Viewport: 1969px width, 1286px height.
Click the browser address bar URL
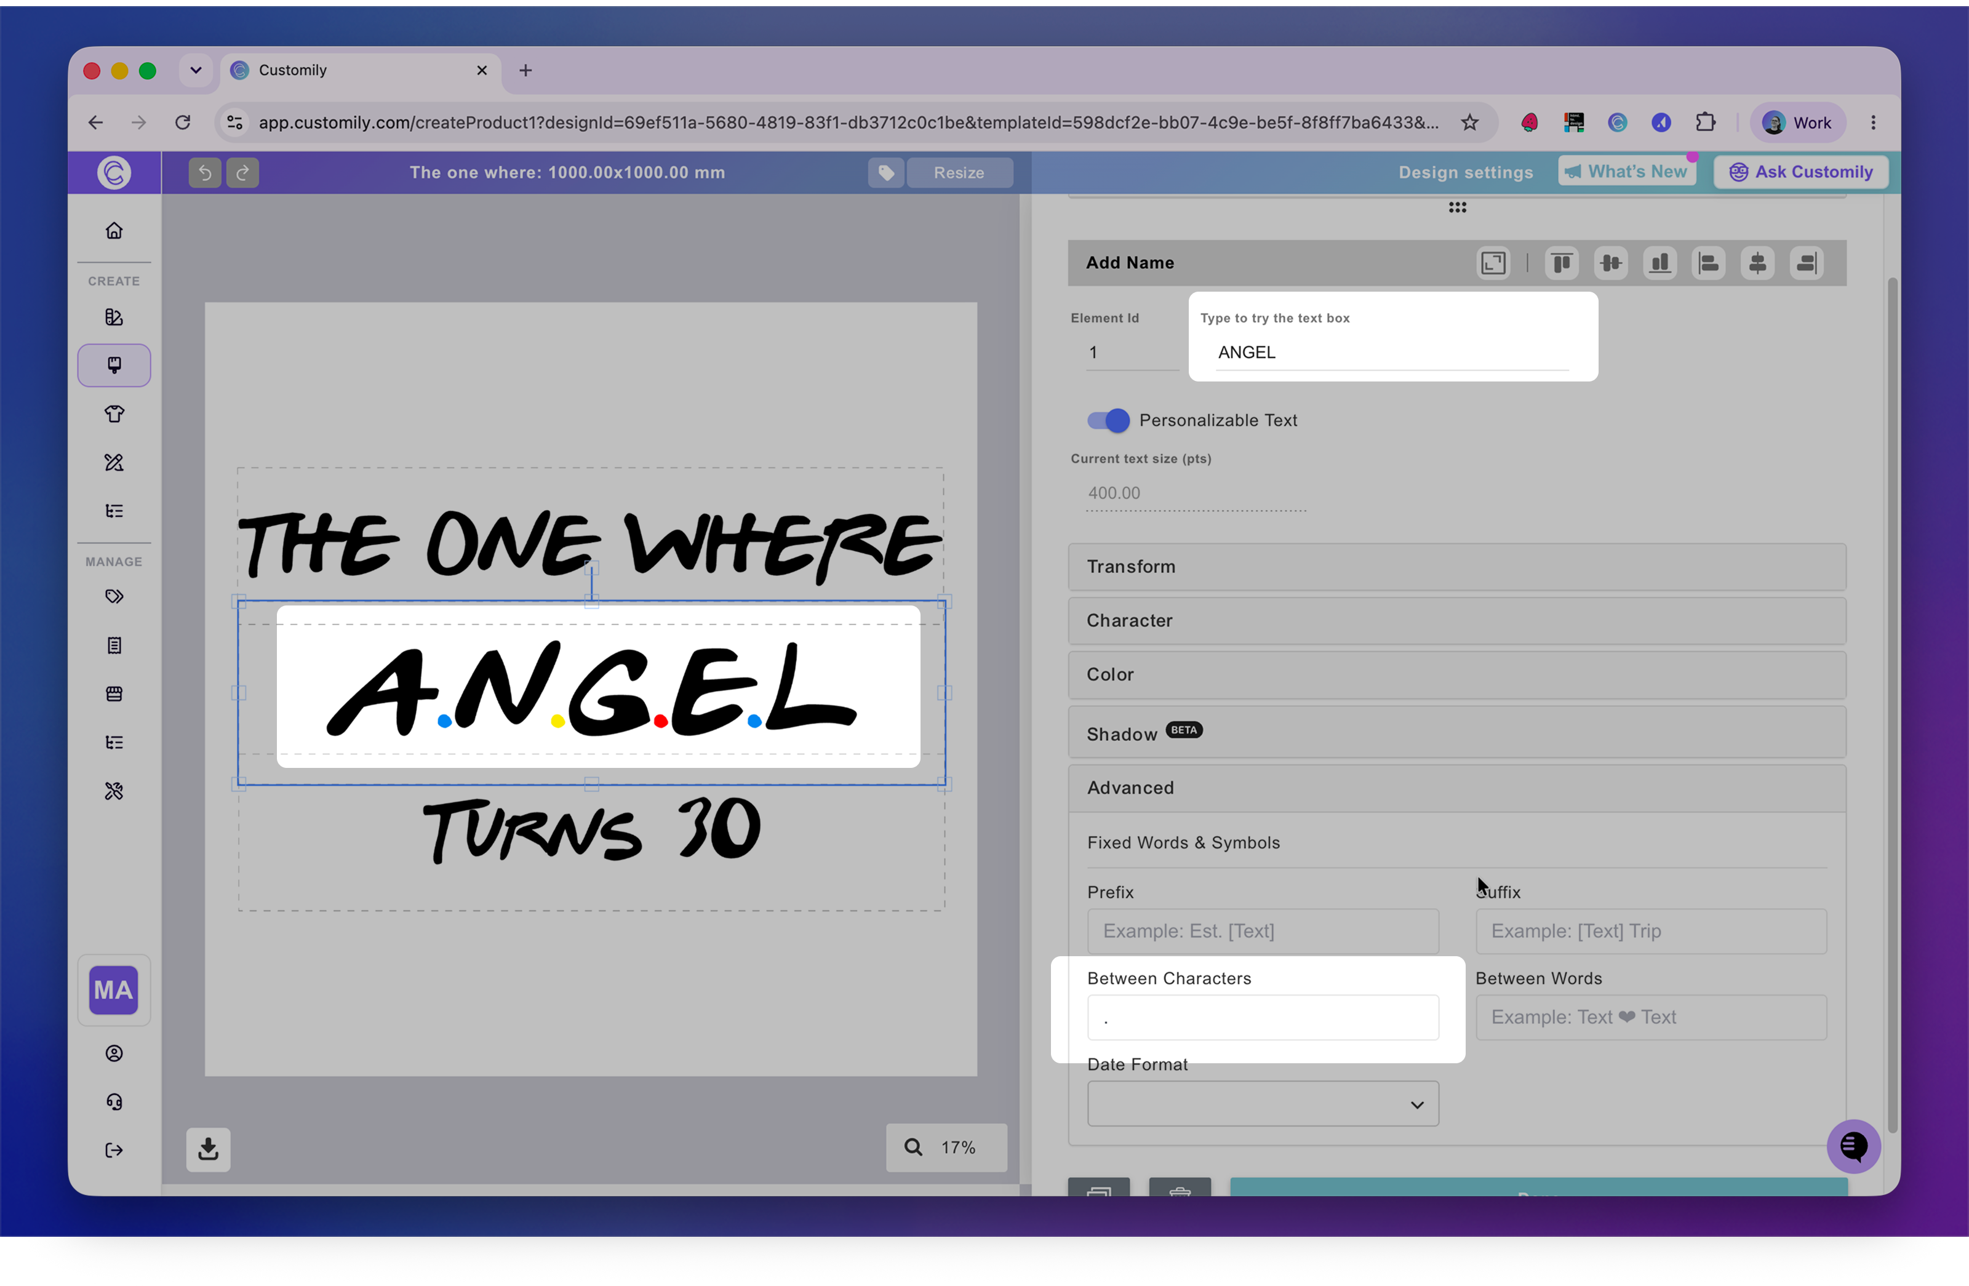click(848, 122)
